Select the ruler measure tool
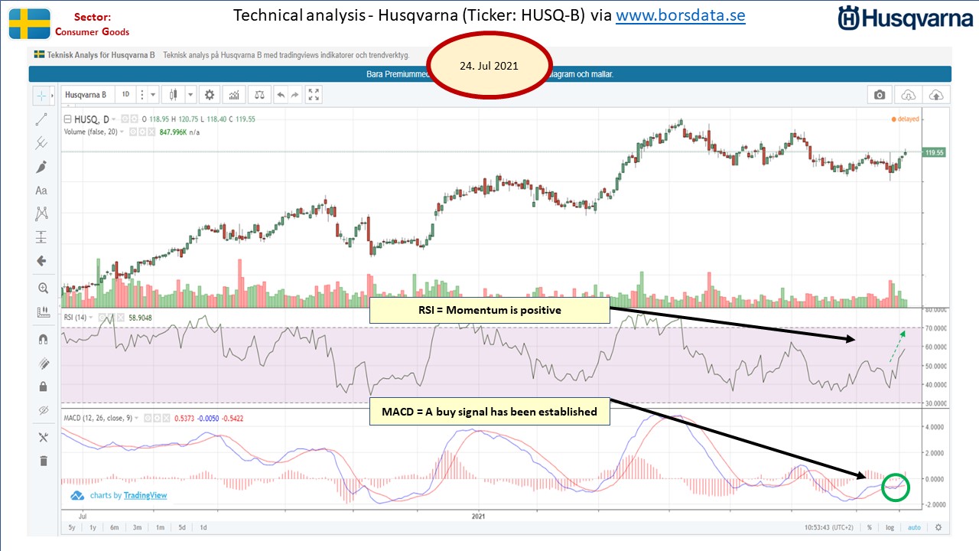Screen dimensions: 979x551 click(x=43, y=312)
